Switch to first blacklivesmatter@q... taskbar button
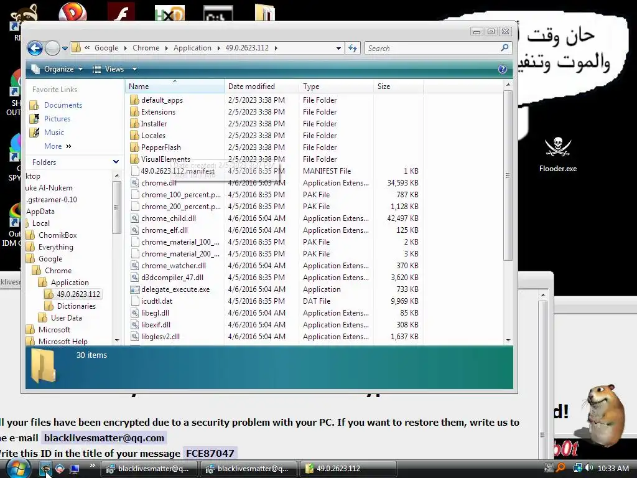 149,469
